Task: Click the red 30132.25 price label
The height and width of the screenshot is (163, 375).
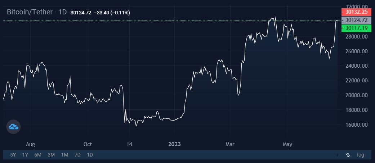Action: click(x=356, y=12)
